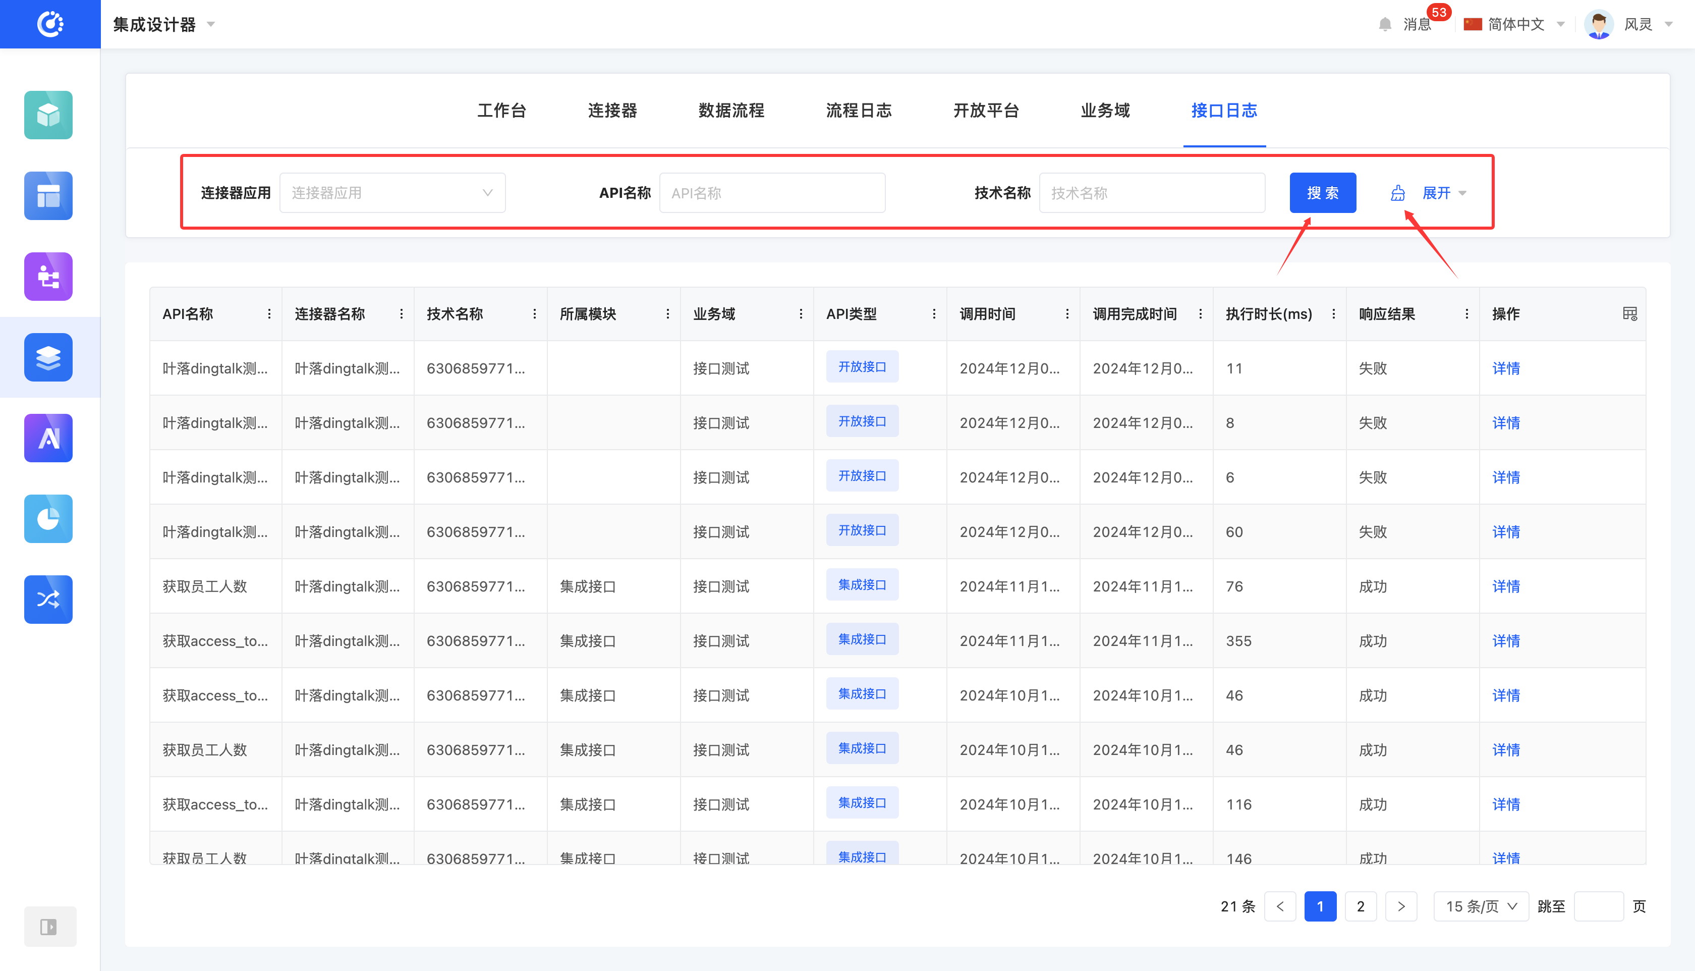Click the shuffle arrows sidebar icon

point(48,600)
